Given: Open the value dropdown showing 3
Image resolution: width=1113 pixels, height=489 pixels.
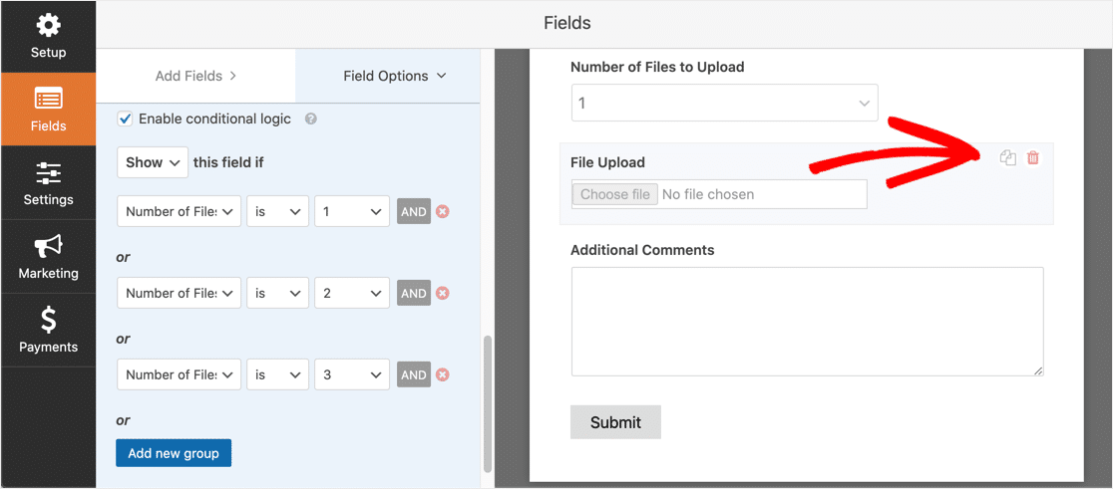Looking at the screenshot, I should (x=352, y=374).
